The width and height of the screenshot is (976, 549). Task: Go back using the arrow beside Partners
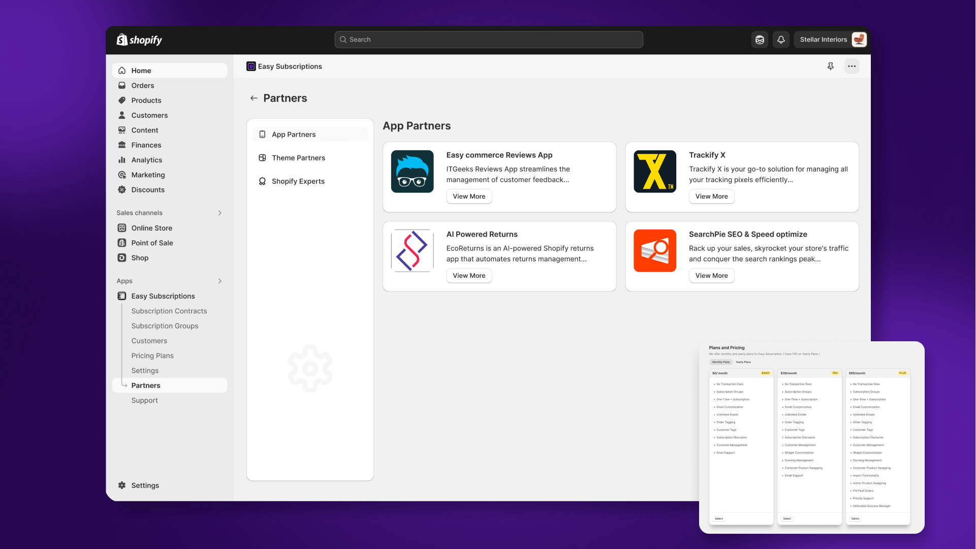pyautogui.click(x=254, y=99)
